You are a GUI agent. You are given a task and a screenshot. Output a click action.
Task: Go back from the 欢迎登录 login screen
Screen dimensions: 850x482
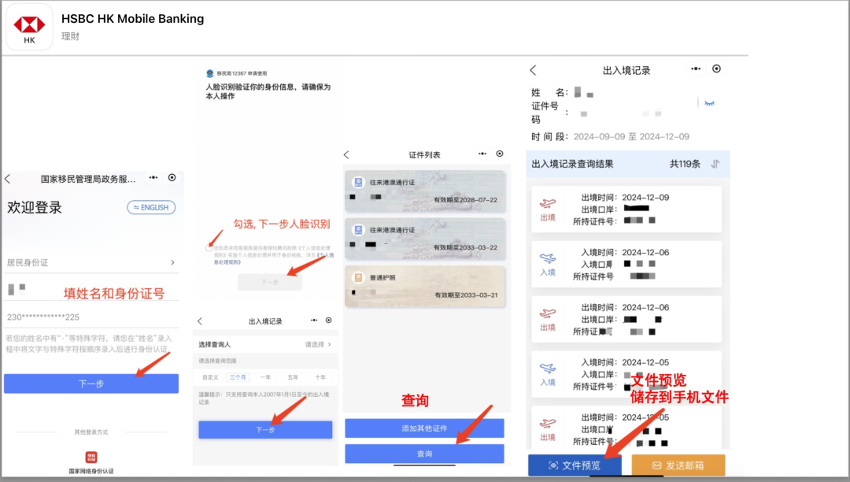coord(8,179)
